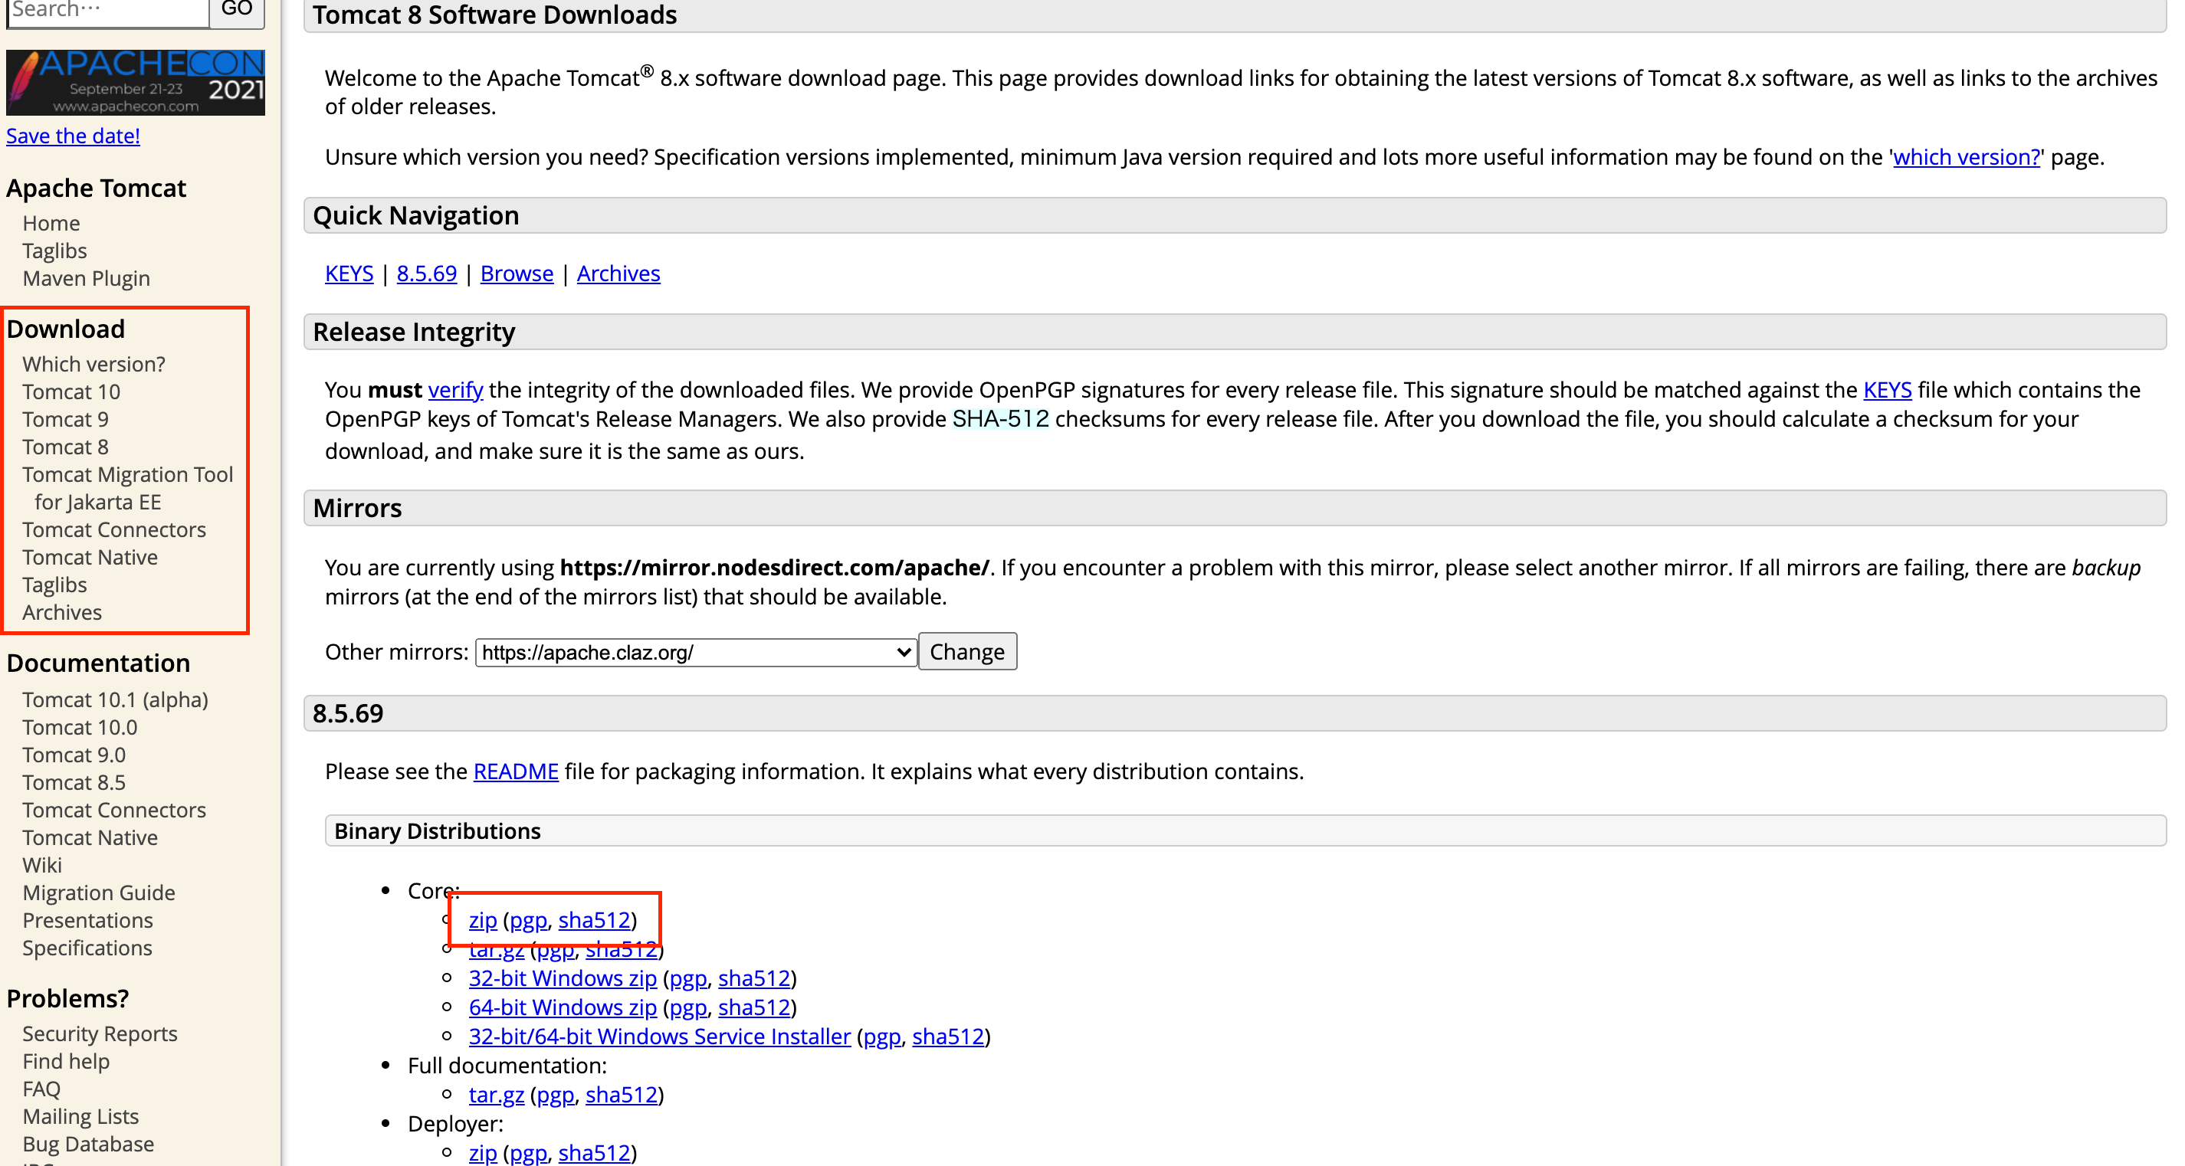Open the Other mirrors dropdown
2185x1166 pixels.
point(694,652)
